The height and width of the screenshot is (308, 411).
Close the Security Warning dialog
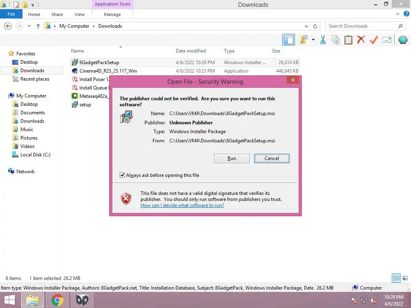coord(293,80)
